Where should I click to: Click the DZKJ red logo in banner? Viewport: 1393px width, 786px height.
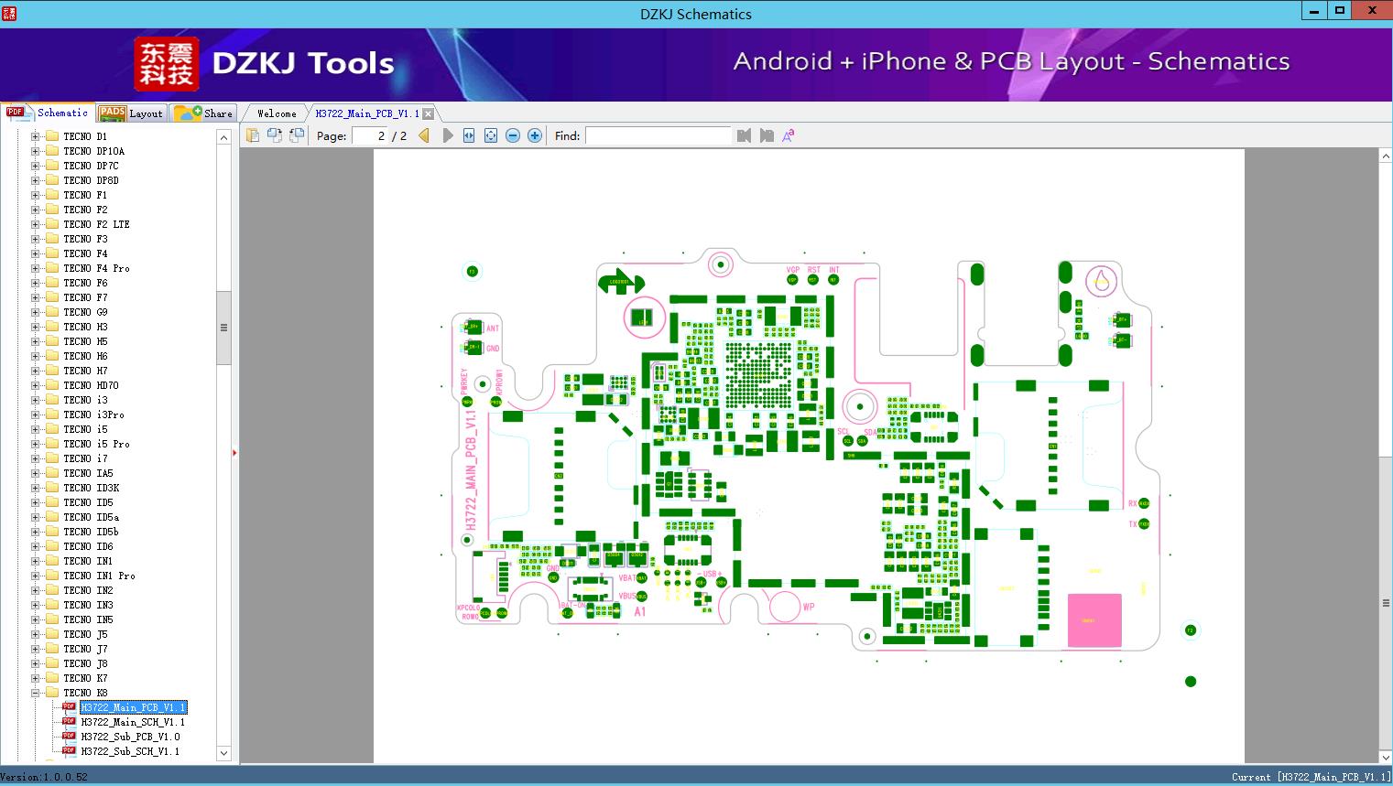tap(167, 64)
